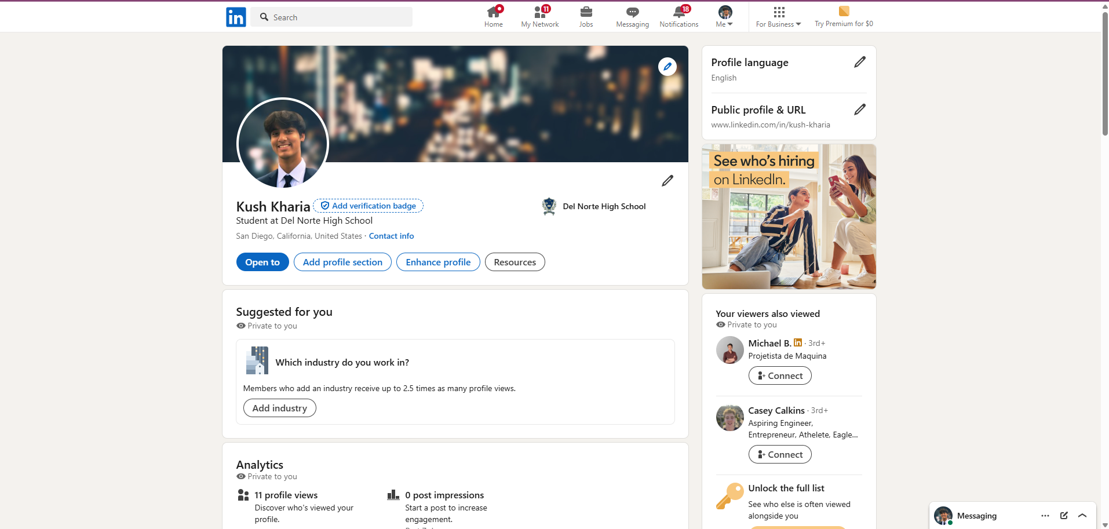Click Del Norte High School link
The height and width of the screenshot is (529, 1109).
click(604, 206)
